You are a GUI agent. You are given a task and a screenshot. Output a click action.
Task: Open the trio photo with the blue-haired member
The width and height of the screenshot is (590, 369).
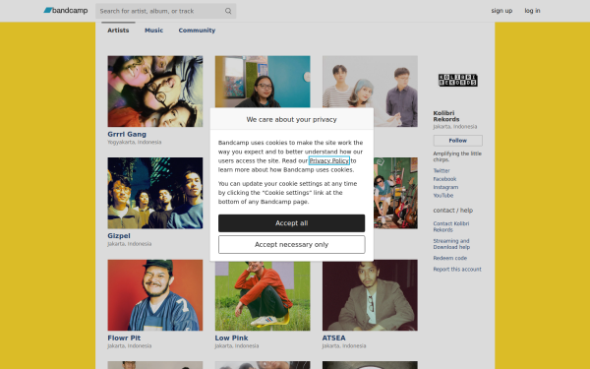click(370, 82)
